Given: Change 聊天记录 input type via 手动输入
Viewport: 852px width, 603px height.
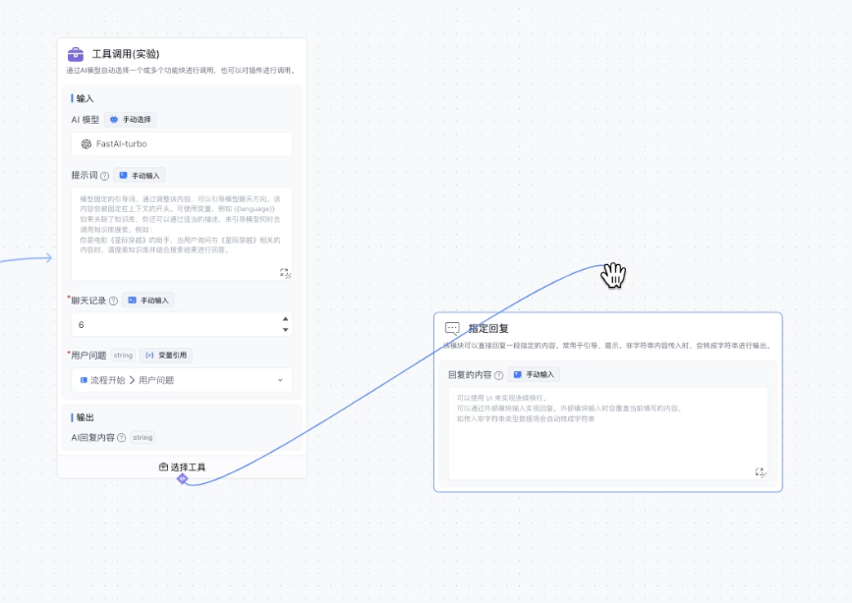Looking at the screenshot, I should click(x=148, y=301).
